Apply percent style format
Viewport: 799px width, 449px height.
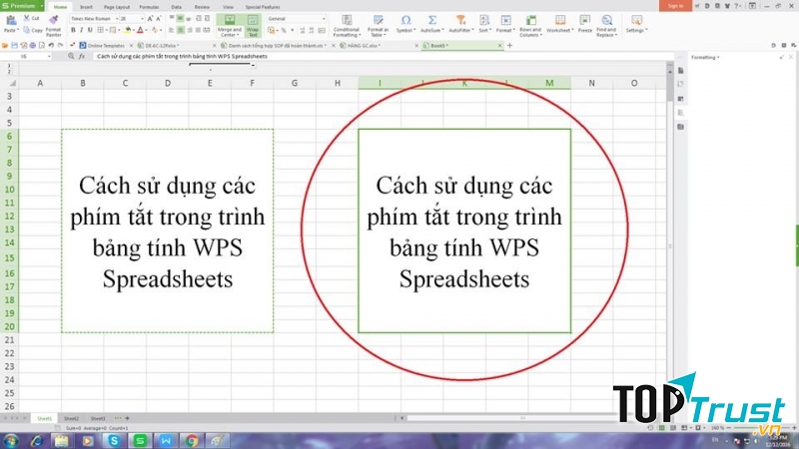coord(284,31)
